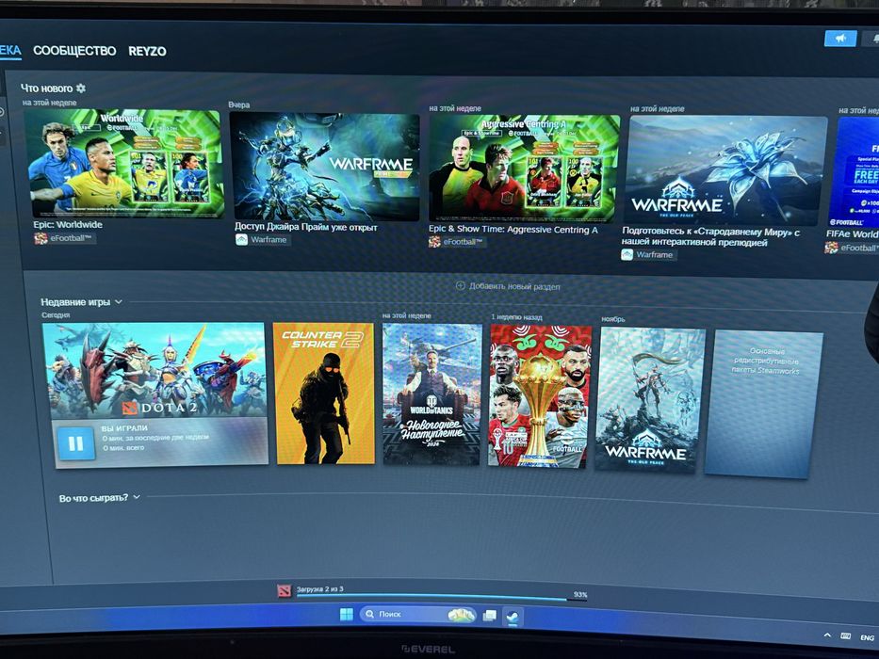Screen dimensions: 879x659
Task: Switch the ENG input language indicator
Action: coord(868,637)
